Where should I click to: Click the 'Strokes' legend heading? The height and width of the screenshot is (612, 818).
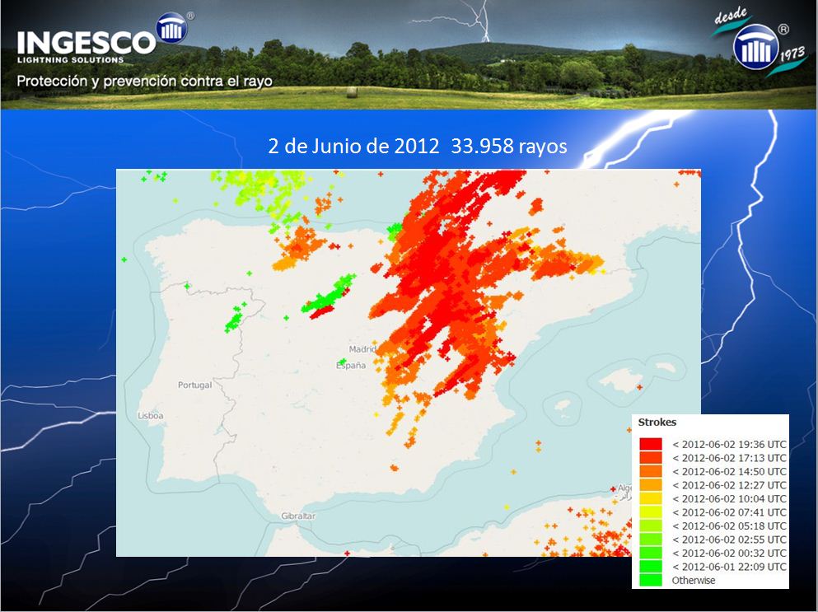(657, 423)
